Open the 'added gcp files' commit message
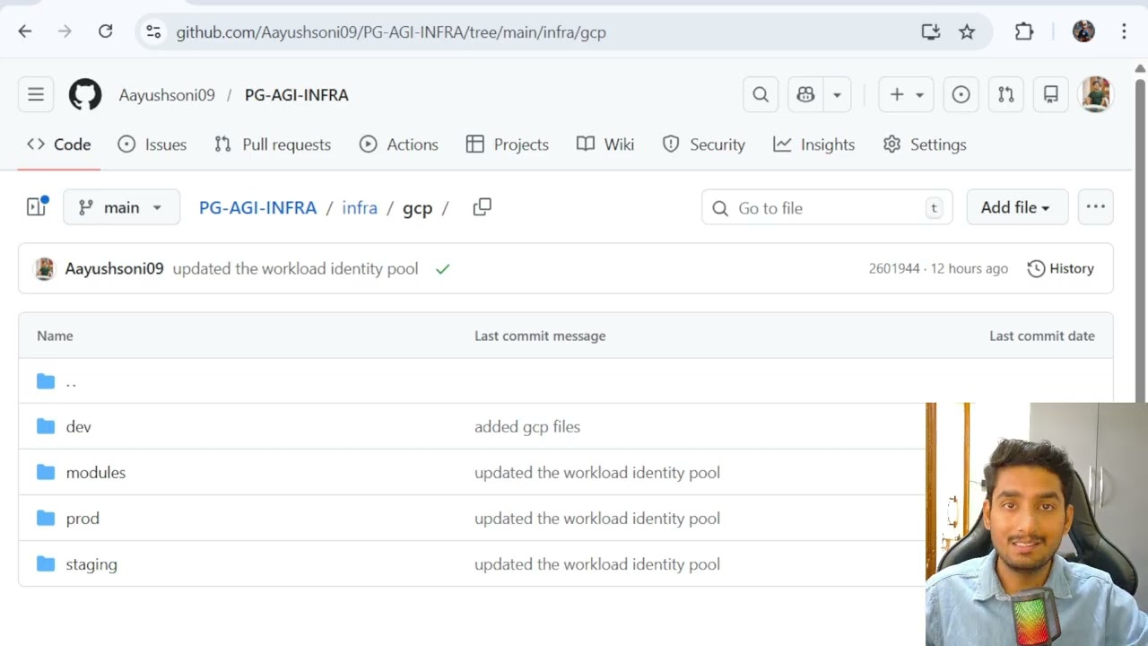Screen dimensions: 1148x646 [x=527, y=426]
